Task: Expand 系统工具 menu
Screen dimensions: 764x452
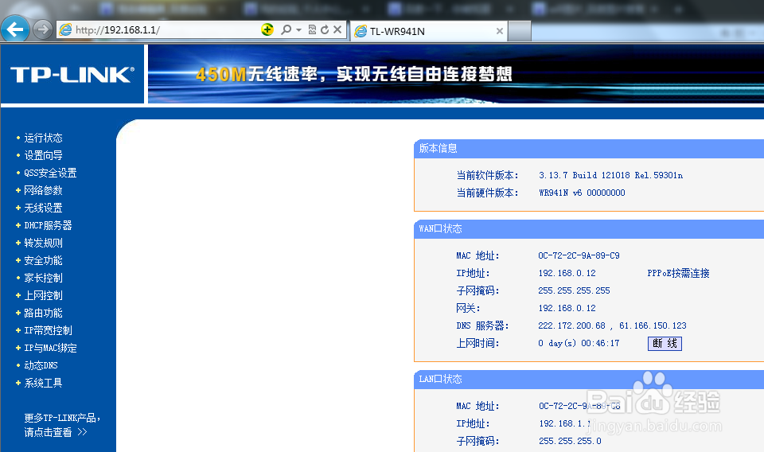Action: tap(43, 383)
